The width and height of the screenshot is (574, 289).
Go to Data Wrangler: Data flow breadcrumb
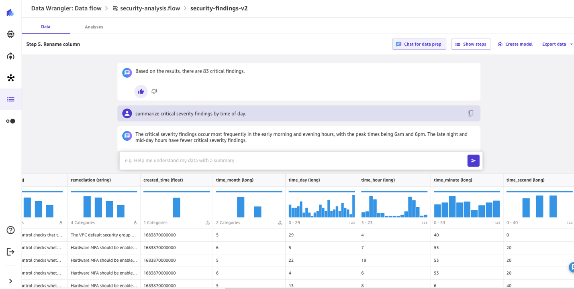[66, 8]
